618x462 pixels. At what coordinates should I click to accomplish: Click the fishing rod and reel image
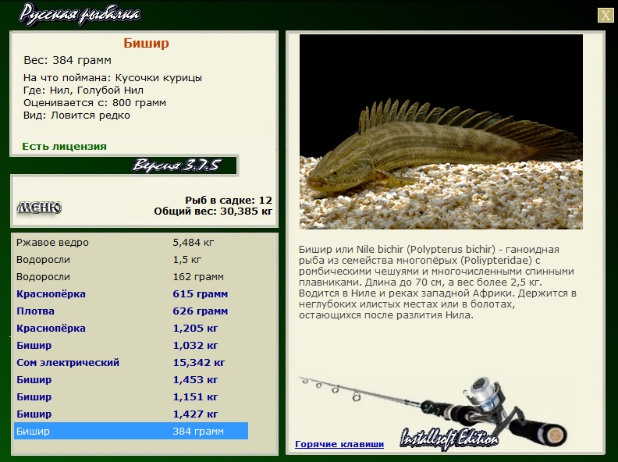point(434,412)
